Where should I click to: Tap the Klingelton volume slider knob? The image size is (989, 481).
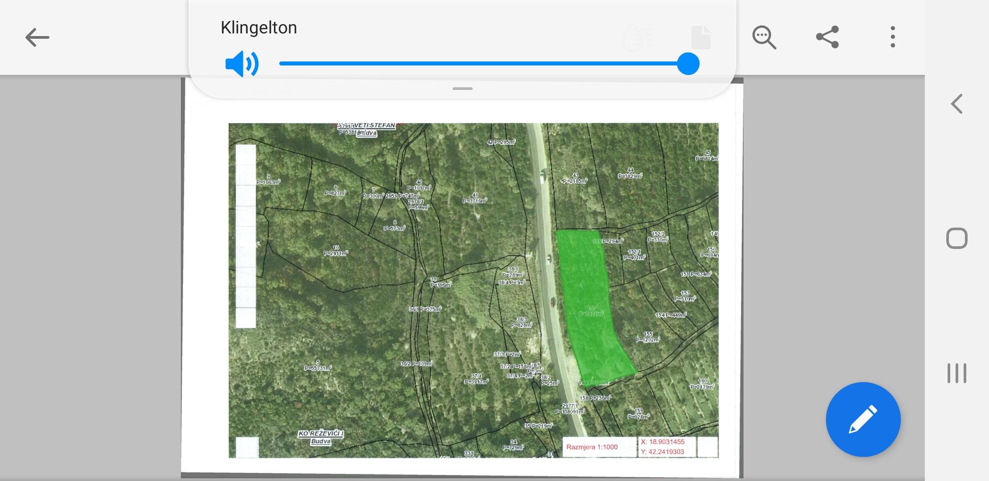(x=688, y=64)
